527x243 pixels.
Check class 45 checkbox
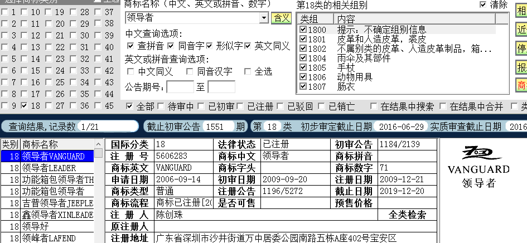click(98, 105)
